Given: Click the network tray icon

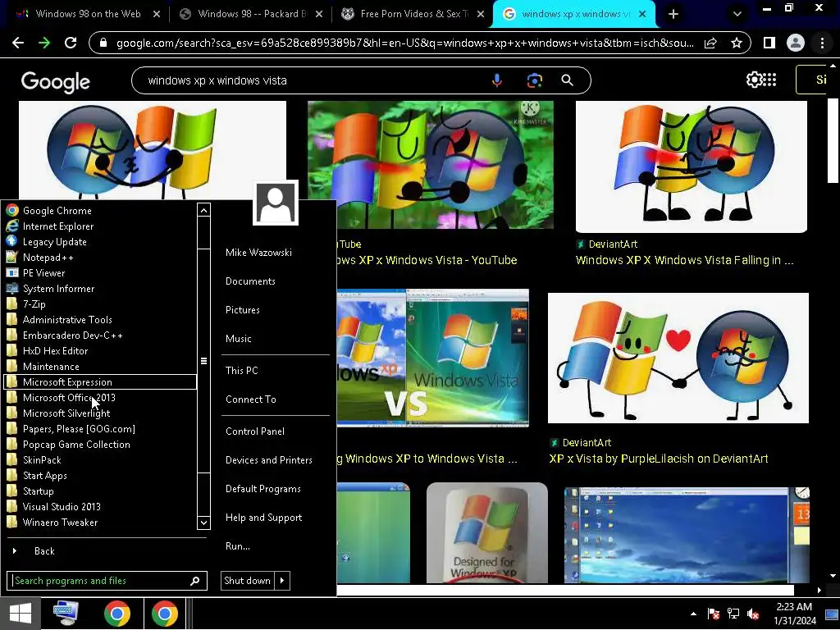Looking at the screenshot, I should 733,614.
